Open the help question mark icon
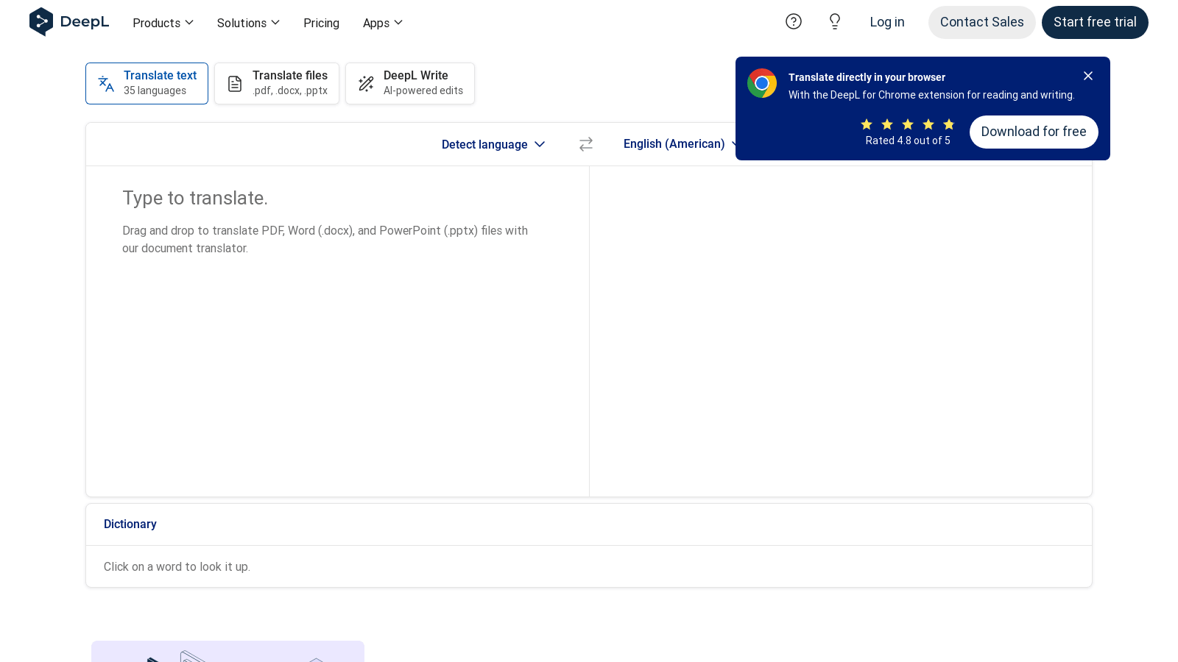 point(794,21)
